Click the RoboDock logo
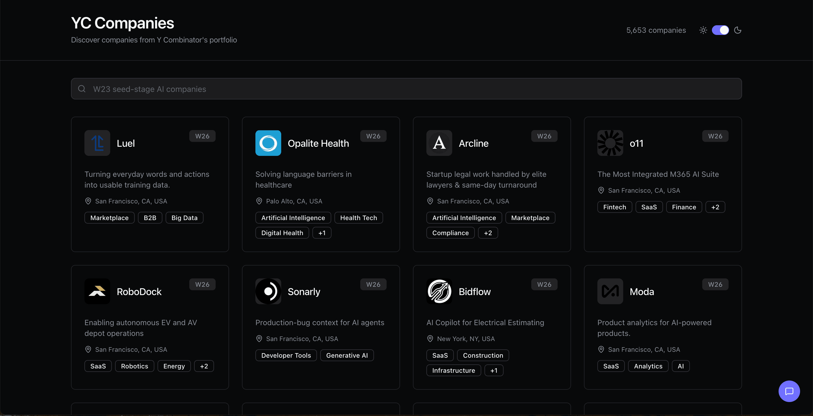This screenshot has width=813, height=416. [x=97, y=291]
